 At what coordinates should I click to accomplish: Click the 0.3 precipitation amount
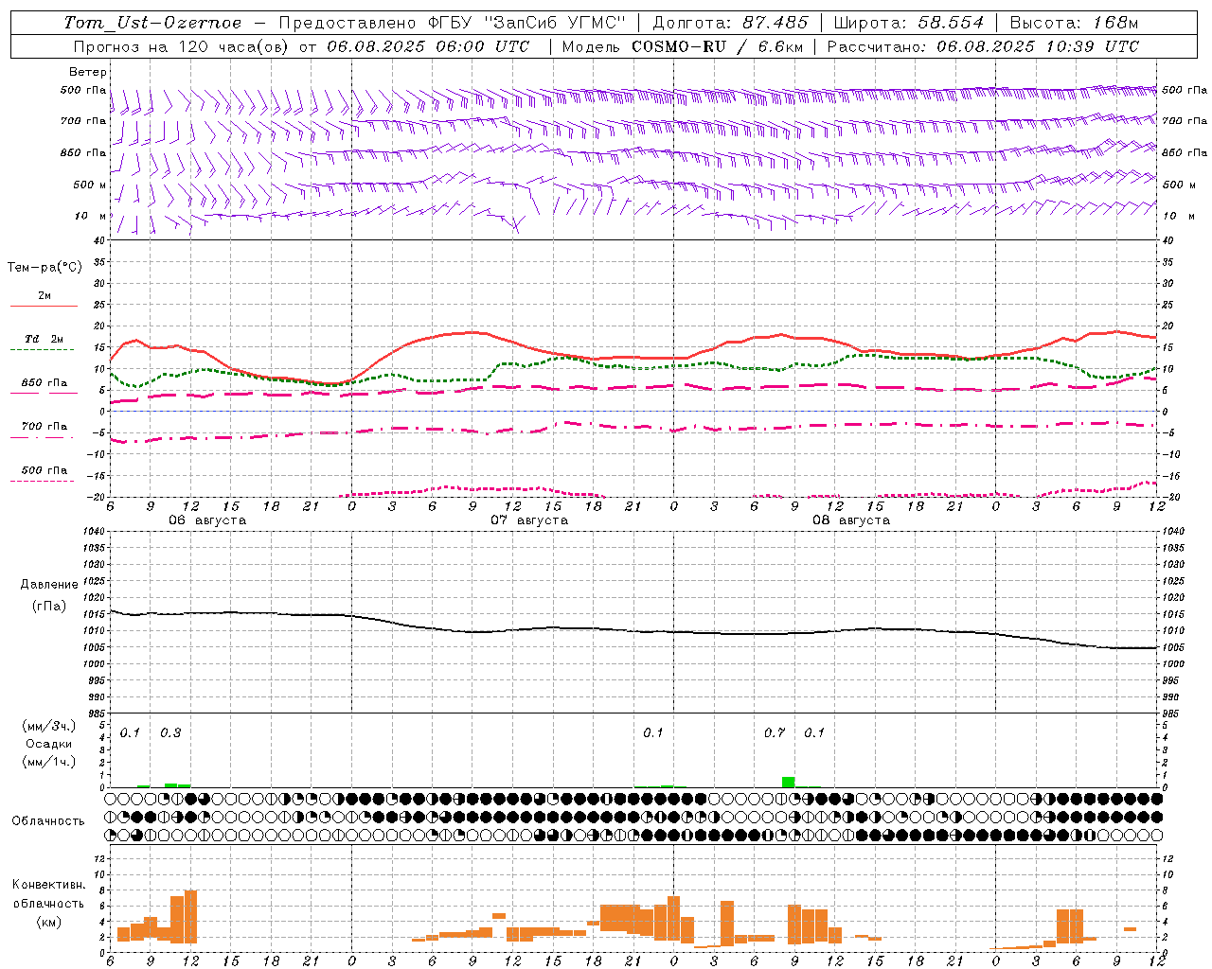click(x=170, y=732)
